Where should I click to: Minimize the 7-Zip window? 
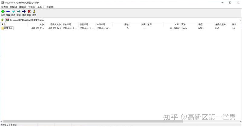tap(222, 3)
